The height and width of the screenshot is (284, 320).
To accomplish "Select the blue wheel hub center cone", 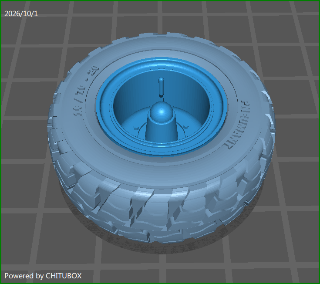I will [161, 122].
